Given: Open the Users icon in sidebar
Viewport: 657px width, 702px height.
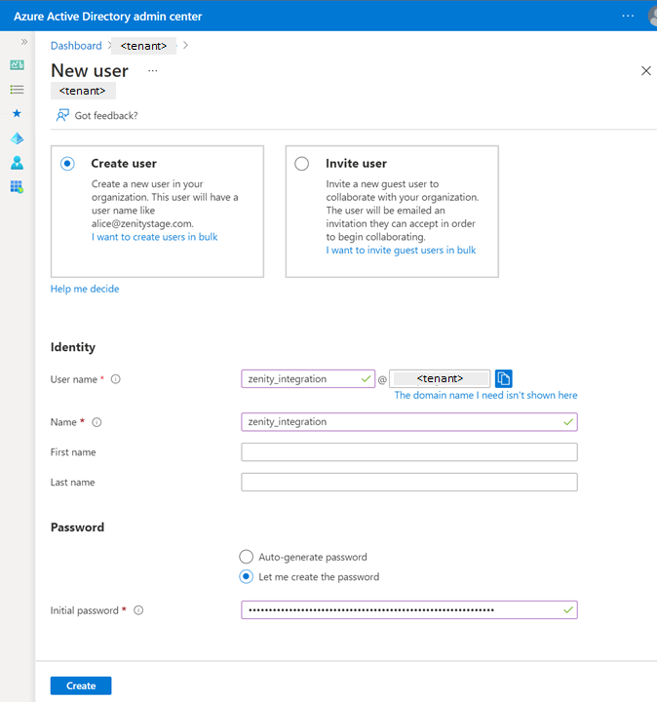Looking at the screenshot, I should tap(17, 163).
